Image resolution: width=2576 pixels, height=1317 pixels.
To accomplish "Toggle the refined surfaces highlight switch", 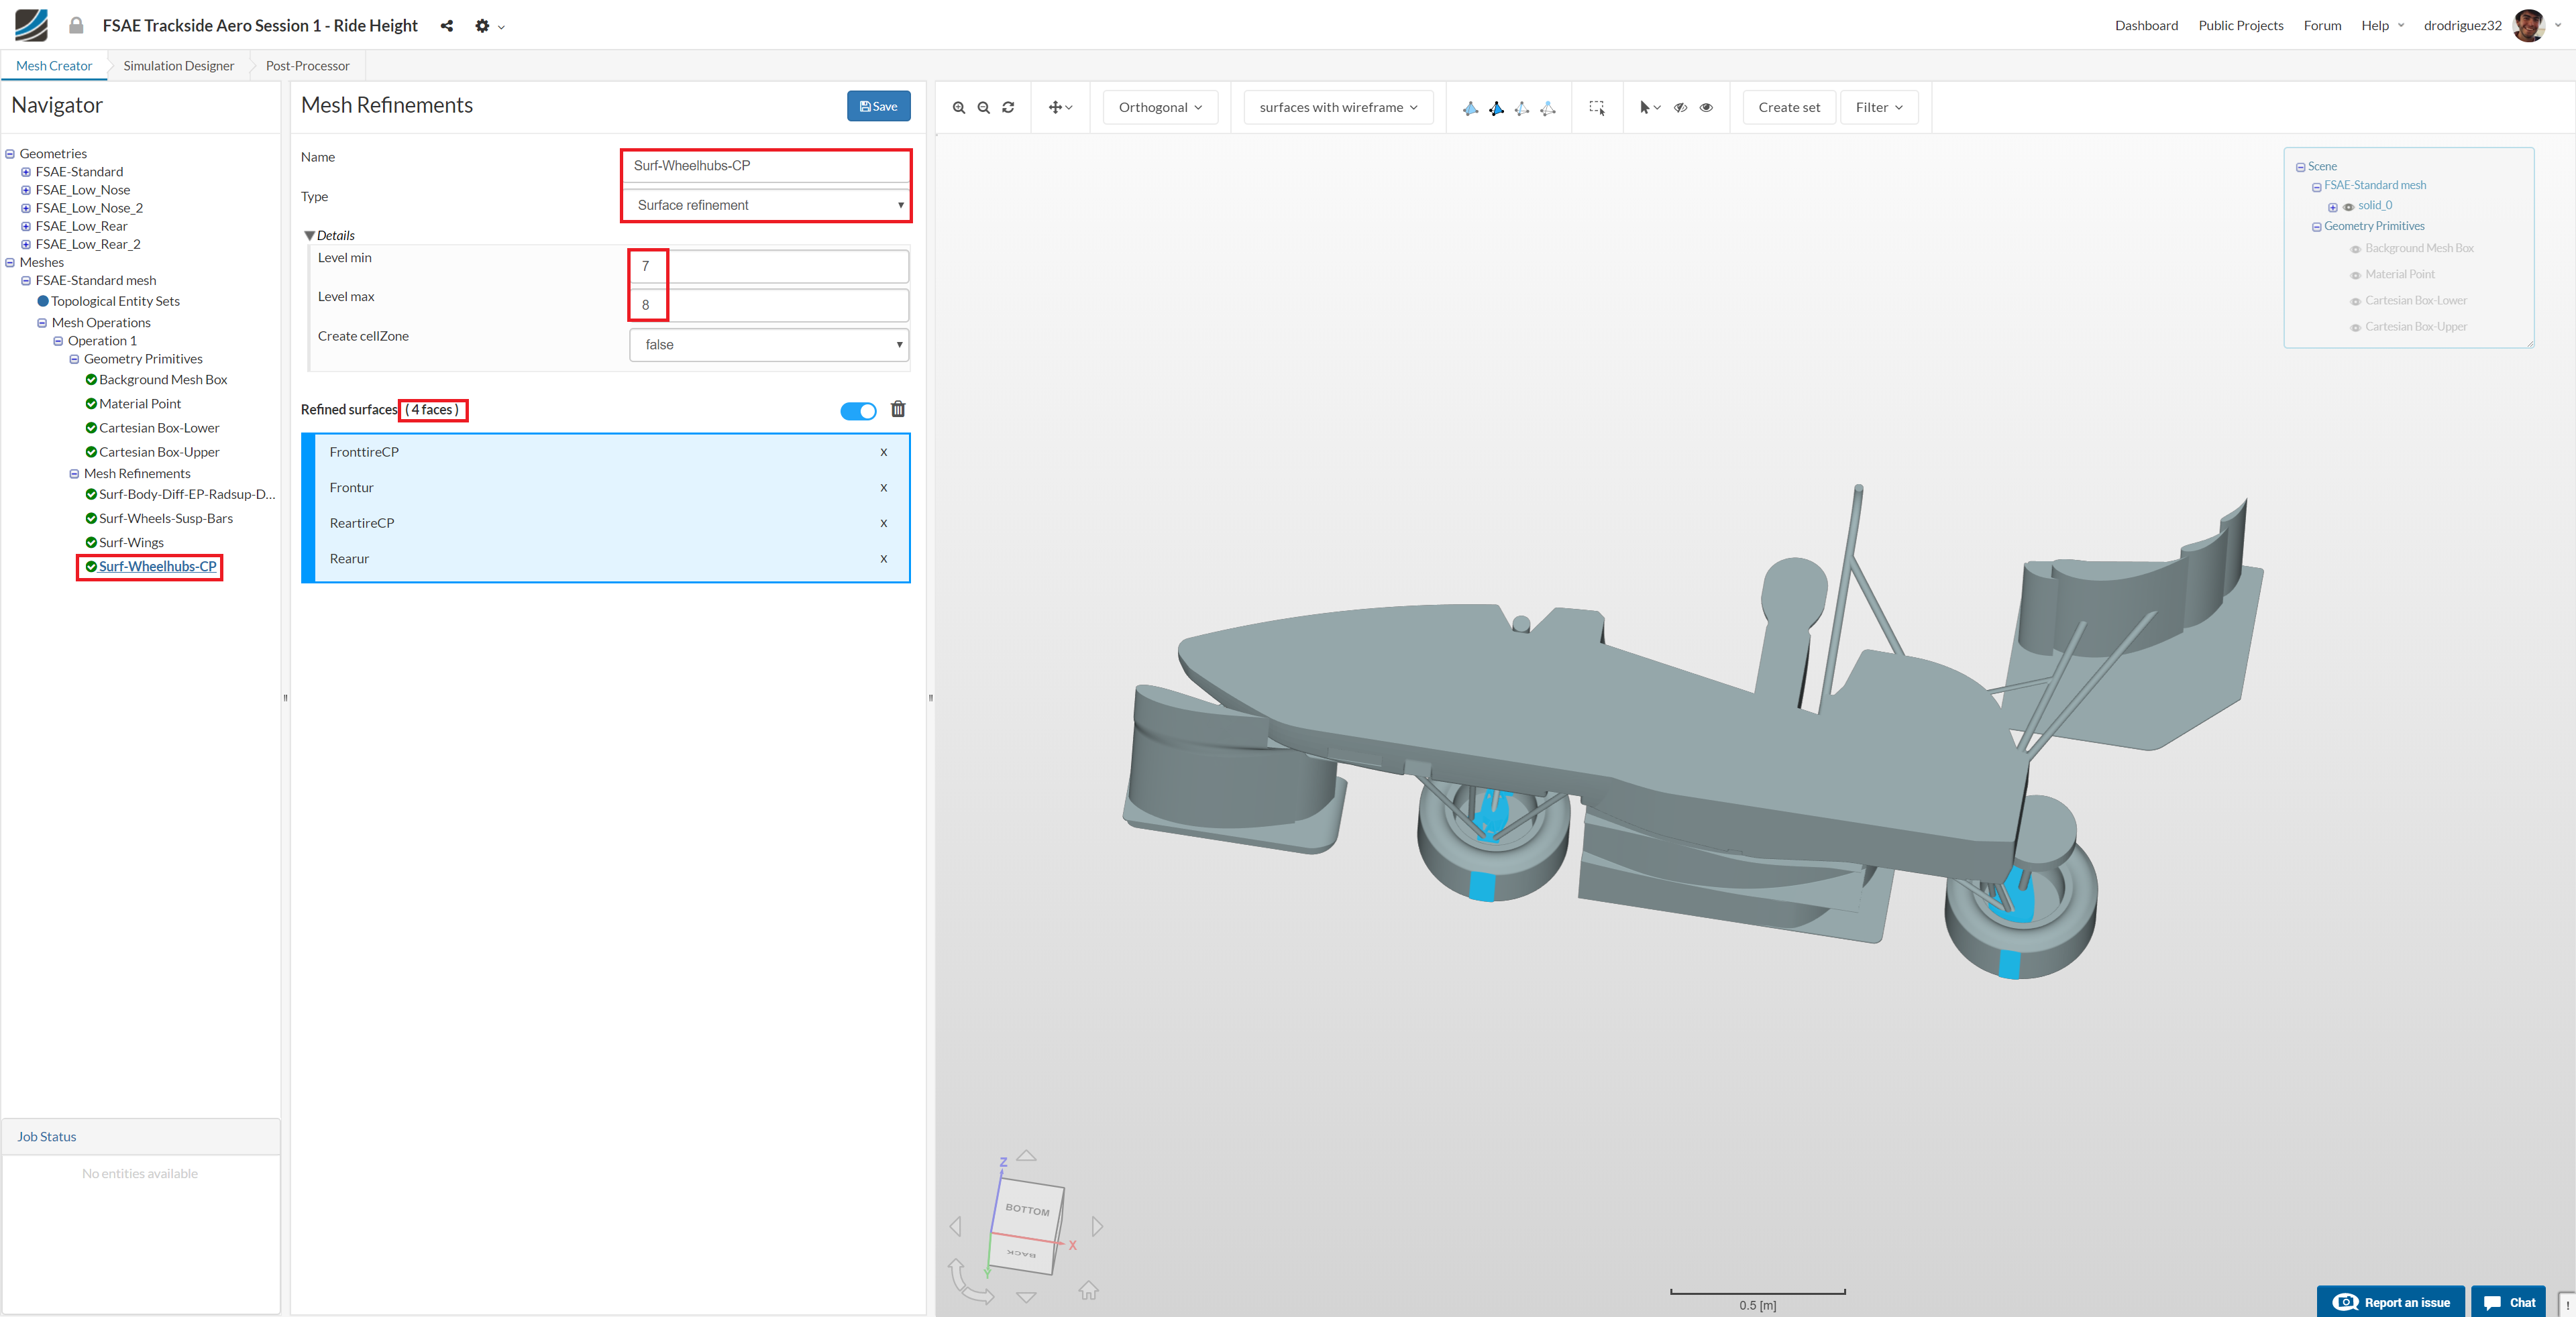I will coord(858,410).
